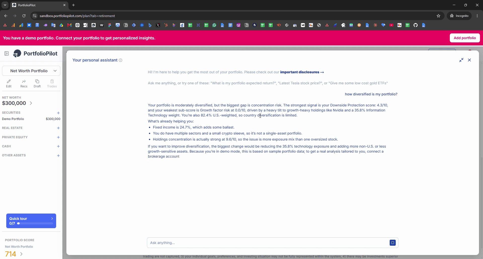Open the Net Worth Portfolio dropdown

coord(31,71)
